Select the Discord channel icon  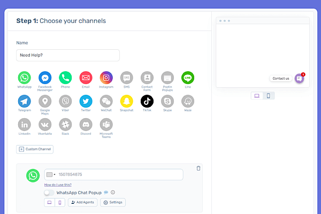coord(86,125)
